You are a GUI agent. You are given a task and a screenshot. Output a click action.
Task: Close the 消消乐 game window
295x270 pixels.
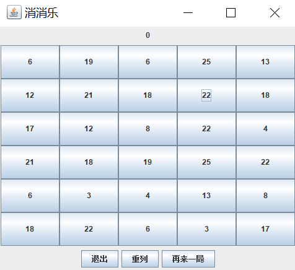click(x=275, y=13)
